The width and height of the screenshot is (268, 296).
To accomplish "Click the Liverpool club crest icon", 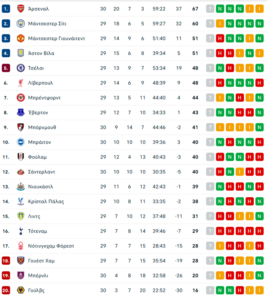I will tap(21, 83).
